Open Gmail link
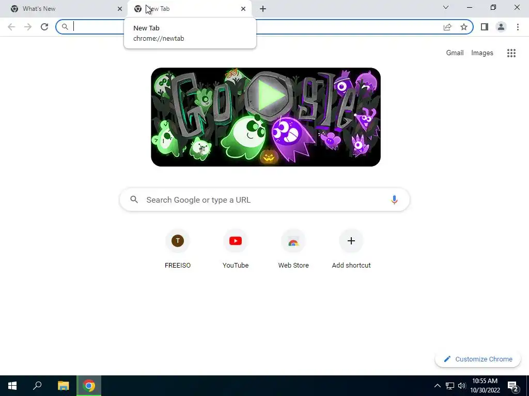 455,53
